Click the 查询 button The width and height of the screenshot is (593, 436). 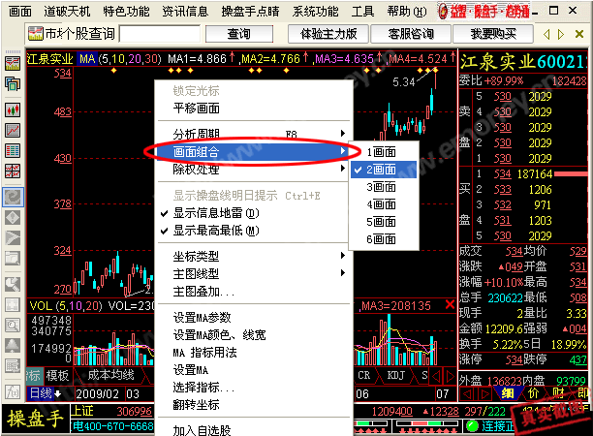click(x=239, y=34)
